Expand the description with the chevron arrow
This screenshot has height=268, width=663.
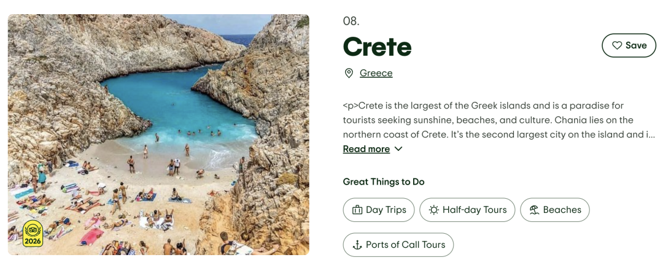tap(398, 149)
